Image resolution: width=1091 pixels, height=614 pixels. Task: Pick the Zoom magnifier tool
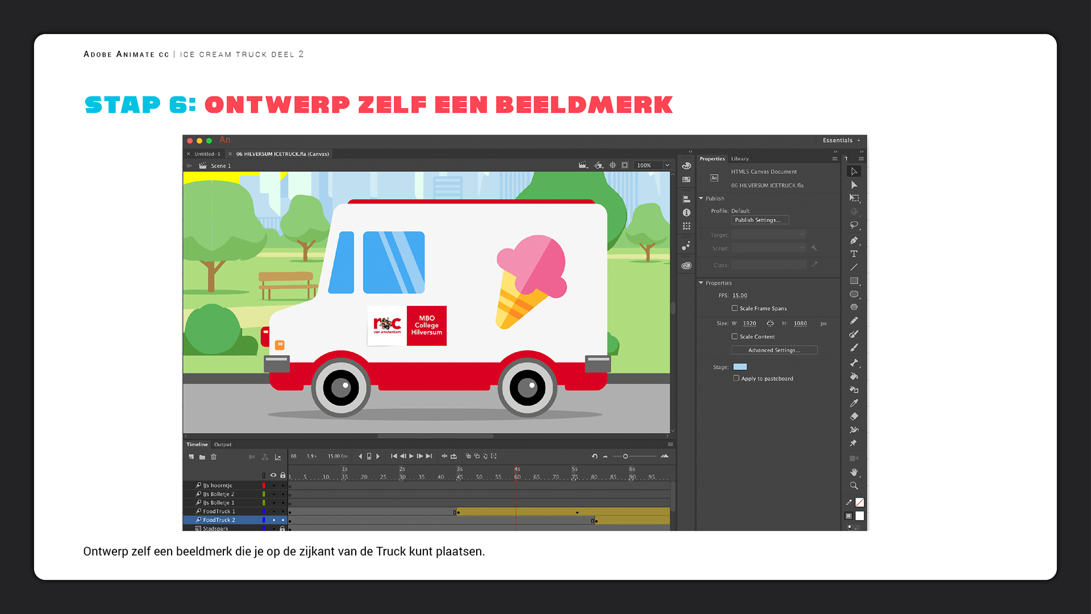pyautogui.click(x=853, y=486)
